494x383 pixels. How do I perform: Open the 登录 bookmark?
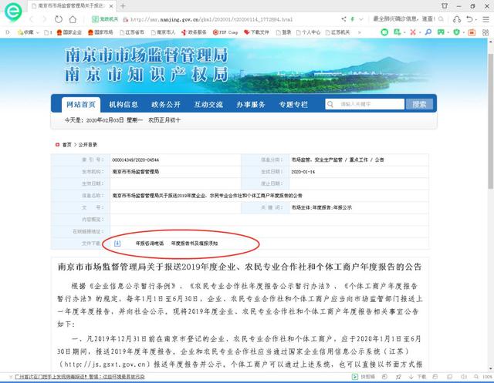283,32
